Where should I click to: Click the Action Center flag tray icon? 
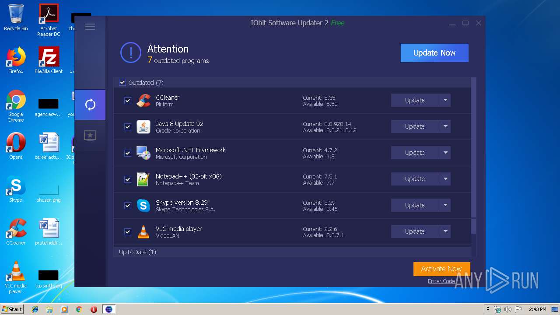coord(518,309)
